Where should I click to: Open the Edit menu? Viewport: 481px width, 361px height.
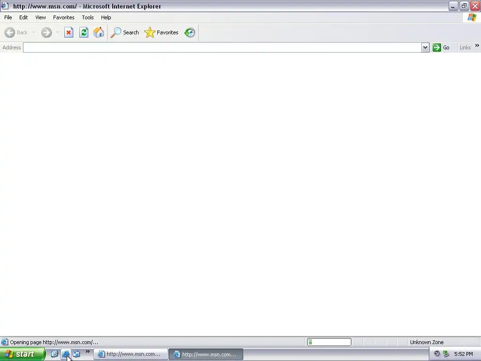tap(23, 17)
